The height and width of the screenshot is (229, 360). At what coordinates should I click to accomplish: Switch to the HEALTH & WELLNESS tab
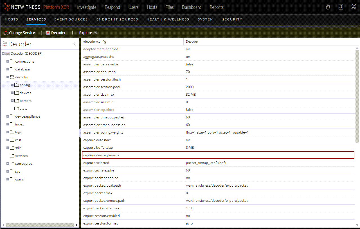168,19
